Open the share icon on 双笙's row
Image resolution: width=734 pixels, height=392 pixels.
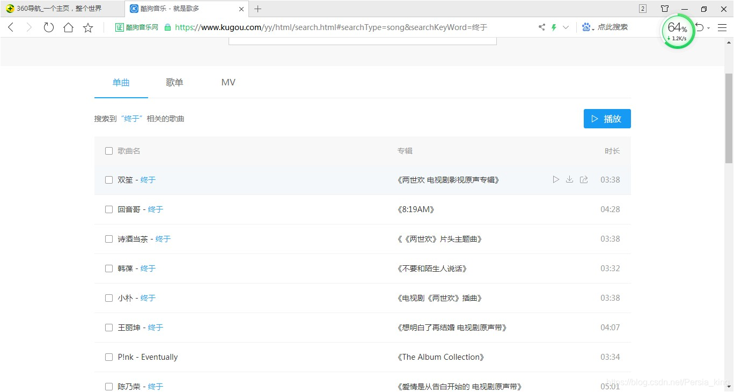(x=584, y=179)
